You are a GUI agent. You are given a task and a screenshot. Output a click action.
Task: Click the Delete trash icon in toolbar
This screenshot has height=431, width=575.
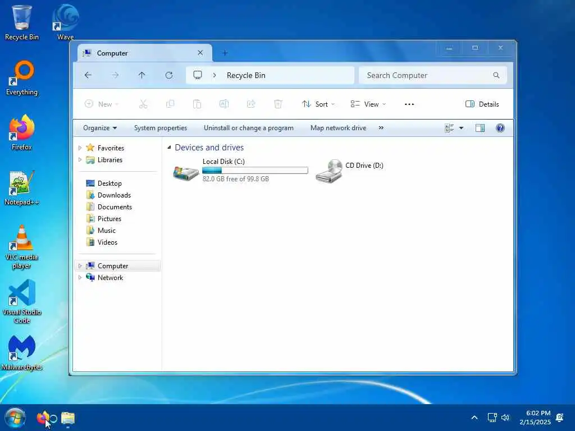(x=278, y=104)
